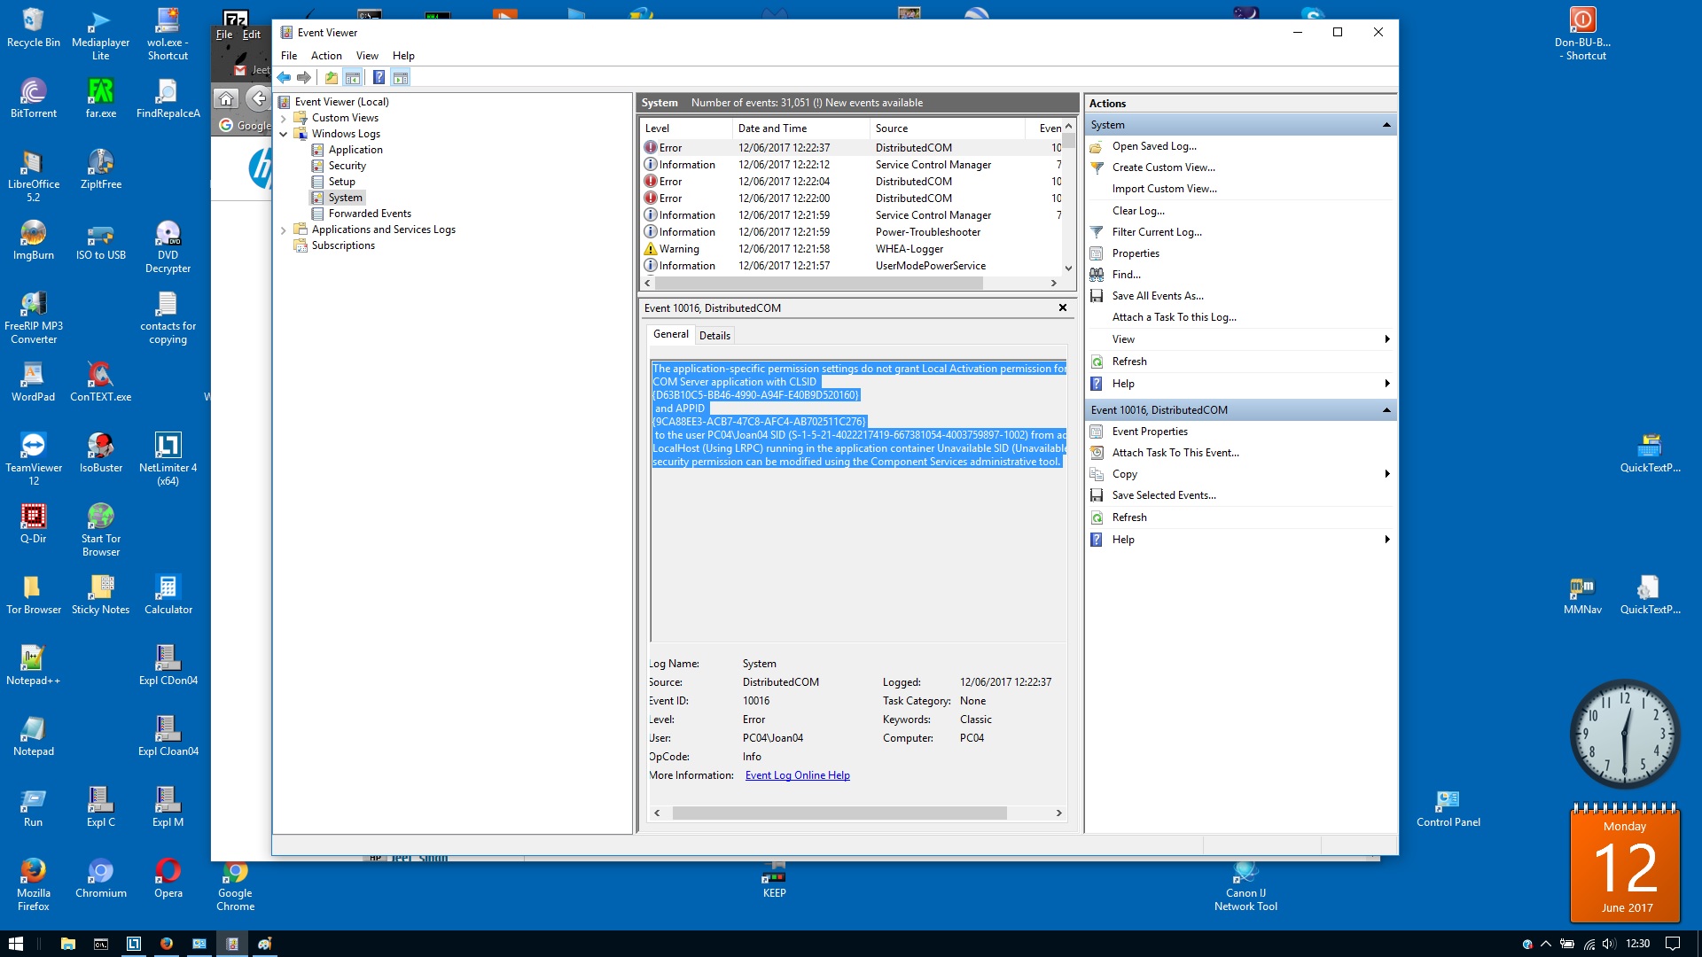Switch to the Details tab
Screen dimensions: 1702x957
[x=714, y=335]
